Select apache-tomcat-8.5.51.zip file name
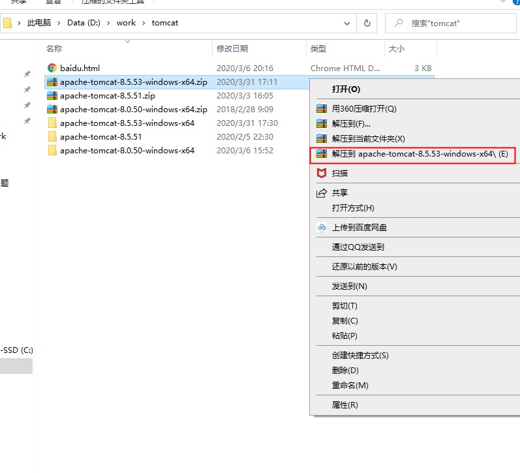Screen dimensions: 520x473 [x=108, y=95]
